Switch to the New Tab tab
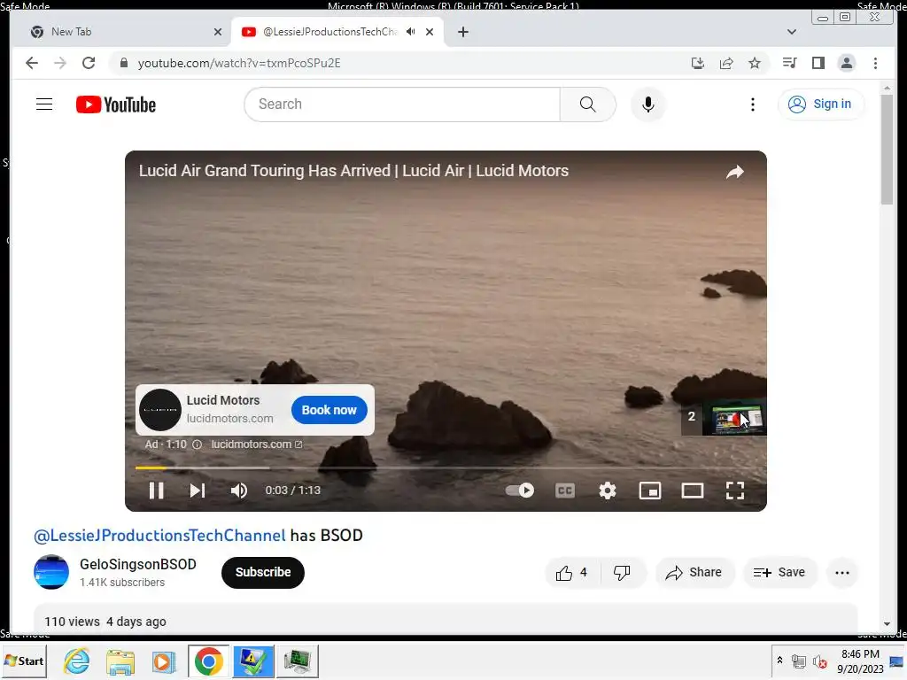The image size is (907, 680). [121, 32]
